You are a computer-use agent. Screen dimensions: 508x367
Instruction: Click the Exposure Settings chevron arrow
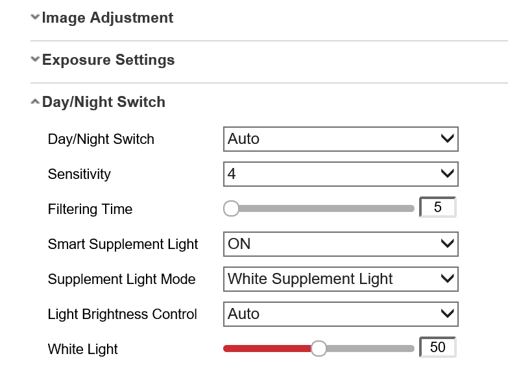tap(35, 60)
